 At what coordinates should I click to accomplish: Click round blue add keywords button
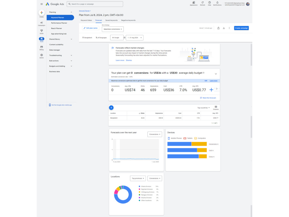[x=111, y=108]
